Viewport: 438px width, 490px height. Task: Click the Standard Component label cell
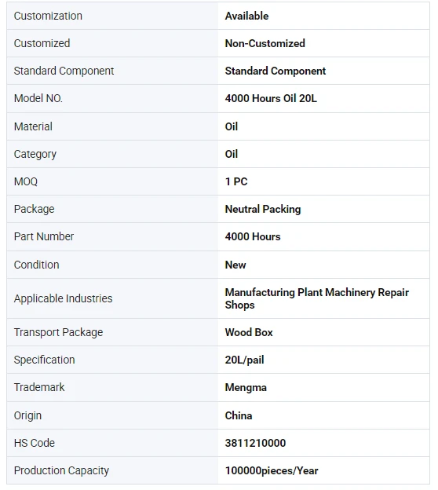[112, 71]
